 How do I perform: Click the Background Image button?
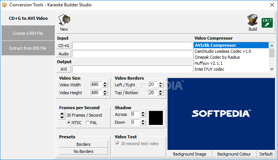coord(190,154)
